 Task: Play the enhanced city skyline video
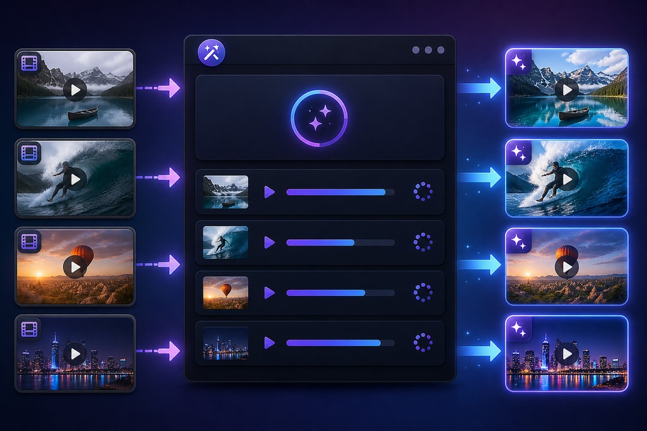tap(567, 353)
